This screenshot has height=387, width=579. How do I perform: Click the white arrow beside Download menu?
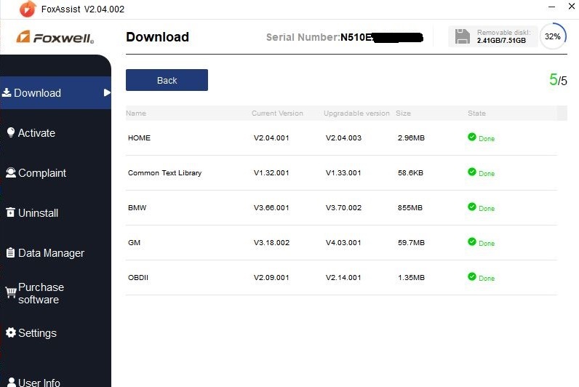coord(107,92)
